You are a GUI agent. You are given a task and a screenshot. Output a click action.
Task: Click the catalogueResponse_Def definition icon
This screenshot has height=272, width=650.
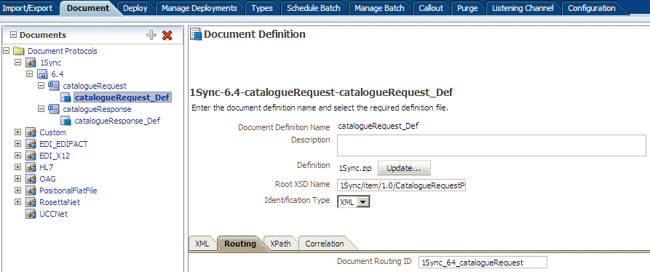pyautogui.click(x=66, y=121)
